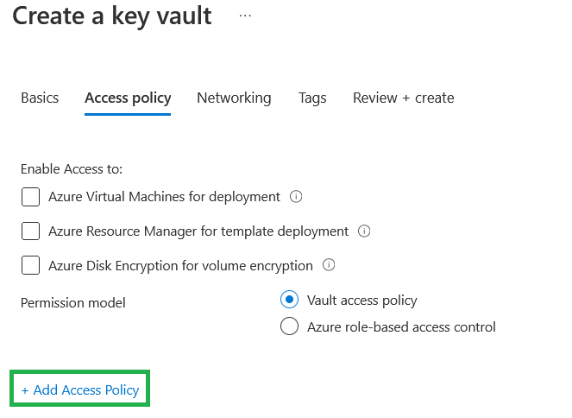The height and width of the screenshot is (418, 572).
Task: Select the Vault access policy radio button
Action: pyautogui.click(x=290, y=301)
